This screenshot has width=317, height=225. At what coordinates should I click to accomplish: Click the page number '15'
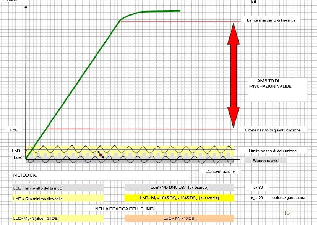point(287,213)
